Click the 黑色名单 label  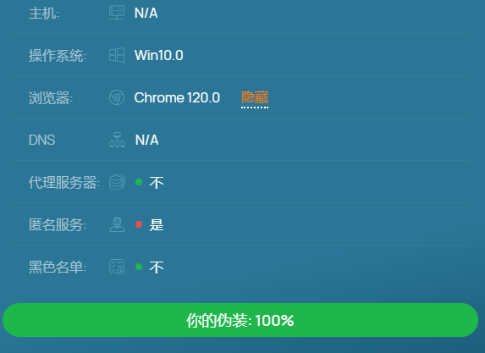pos(58,267)
